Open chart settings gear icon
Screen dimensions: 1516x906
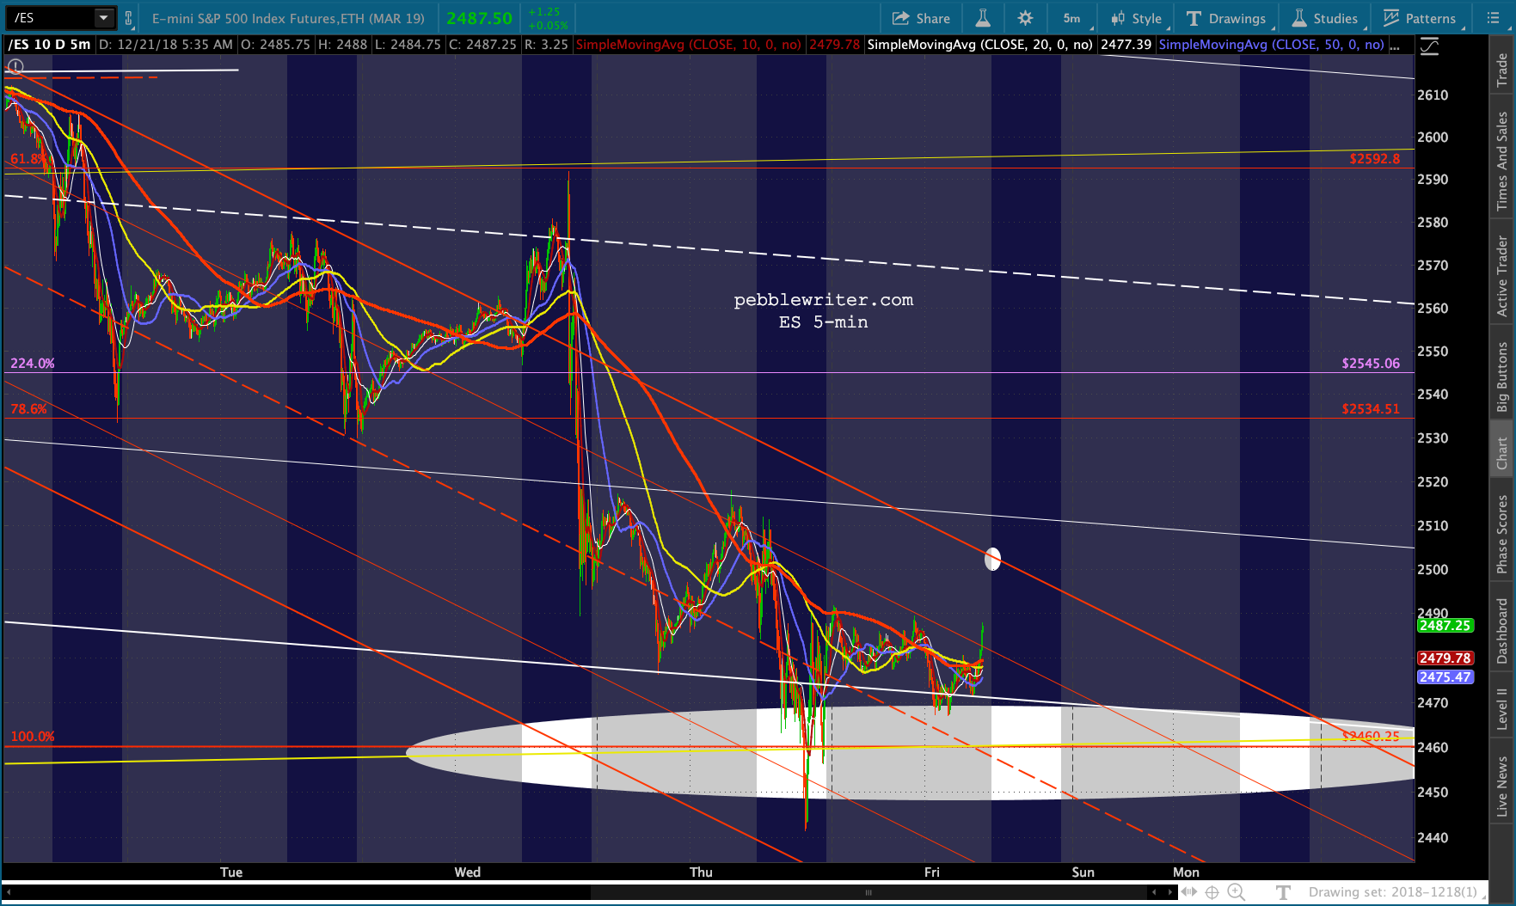(x=1025, y=18)
